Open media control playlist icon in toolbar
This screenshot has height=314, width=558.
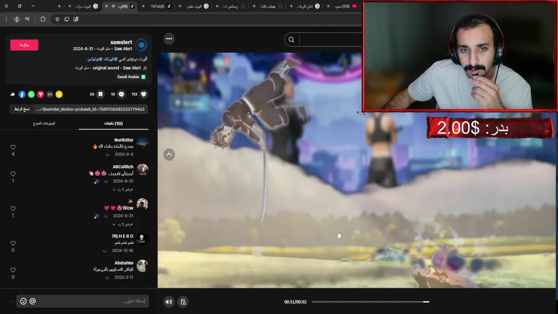pos(27,19)
